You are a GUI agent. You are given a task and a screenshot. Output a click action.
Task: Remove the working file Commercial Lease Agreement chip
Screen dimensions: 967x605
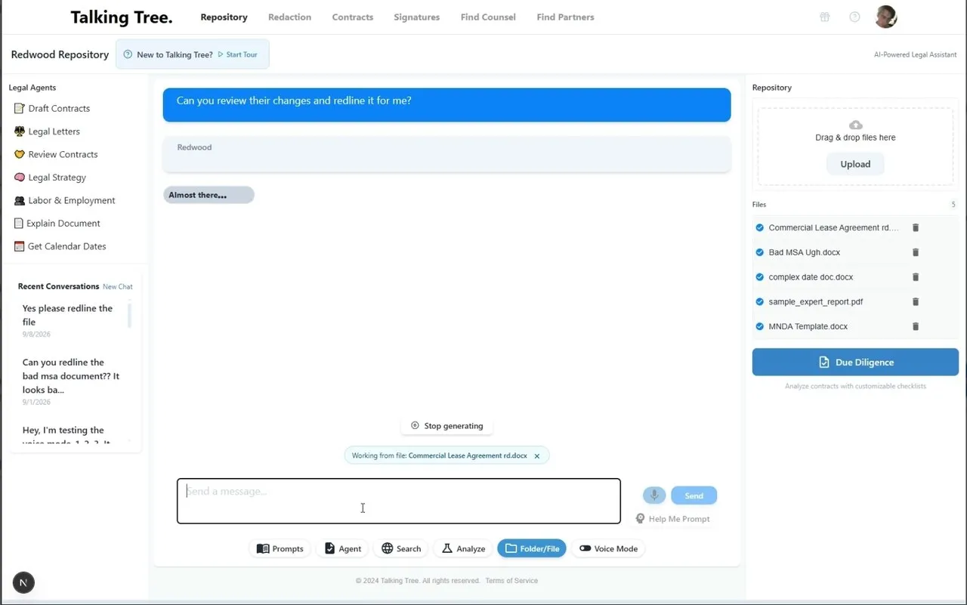537,456
